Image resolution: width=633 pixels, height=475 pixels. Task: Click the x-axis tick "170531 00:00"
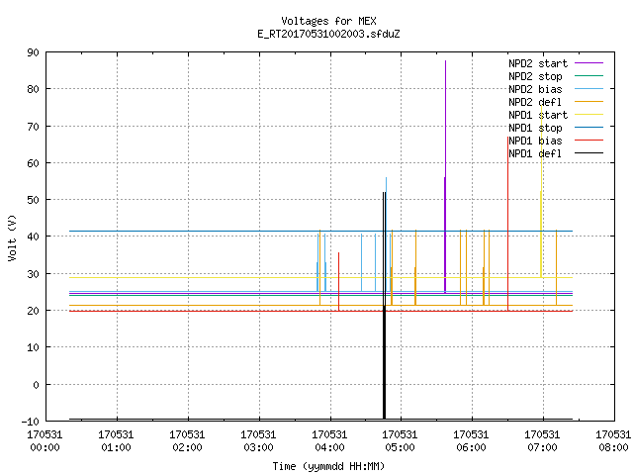click(x=45, y=441)
